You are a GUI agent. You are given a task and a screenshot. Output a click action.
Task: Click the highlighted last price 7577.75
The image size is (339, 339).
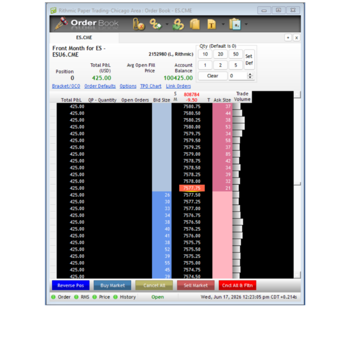[192, 188]
